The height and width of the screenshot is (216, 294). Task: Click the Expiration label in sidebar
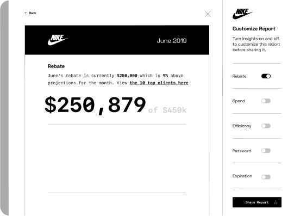point(242,176)
